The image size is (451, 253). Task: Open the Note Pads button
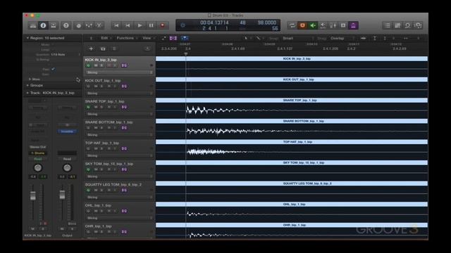[397, 25]
